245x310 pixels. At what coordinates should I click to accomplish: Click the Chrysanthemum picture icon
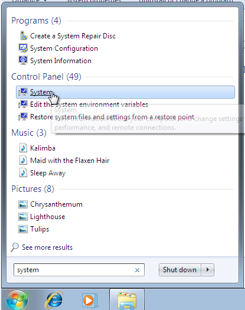tap(23, 204)
